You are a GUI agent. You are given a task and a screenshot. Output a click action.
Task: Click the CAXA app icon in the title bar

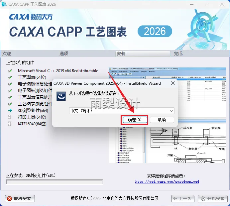4,4
